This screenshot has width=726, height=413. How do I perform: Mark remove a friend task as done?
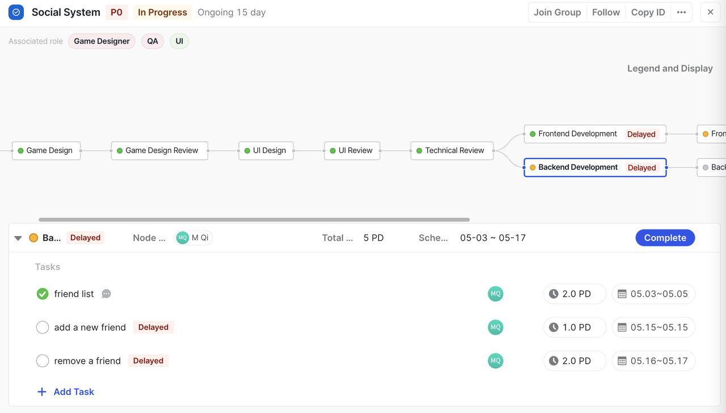(x=43, y=361)
